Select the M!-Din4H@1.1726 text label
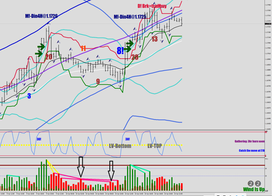Image resolution: width=272 pixels, height=196 pixels. tap(42, 16)
